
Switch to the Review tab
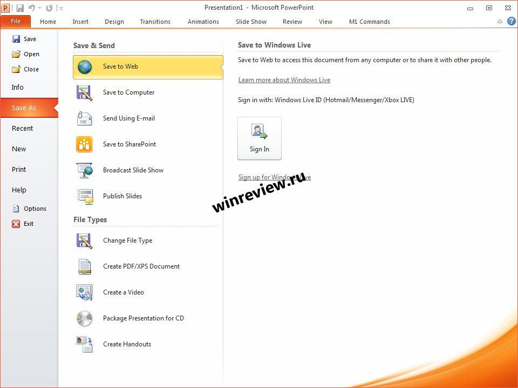[292, 22]
